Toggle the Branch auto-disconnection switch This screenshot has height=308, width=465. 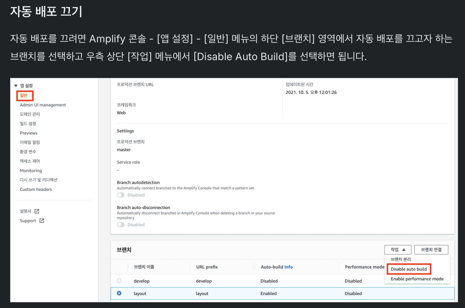tap(121, 225)
